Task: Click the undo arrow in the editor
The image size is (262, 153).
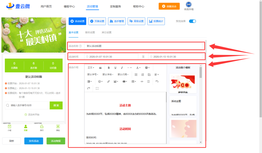Action: (157, 81)
